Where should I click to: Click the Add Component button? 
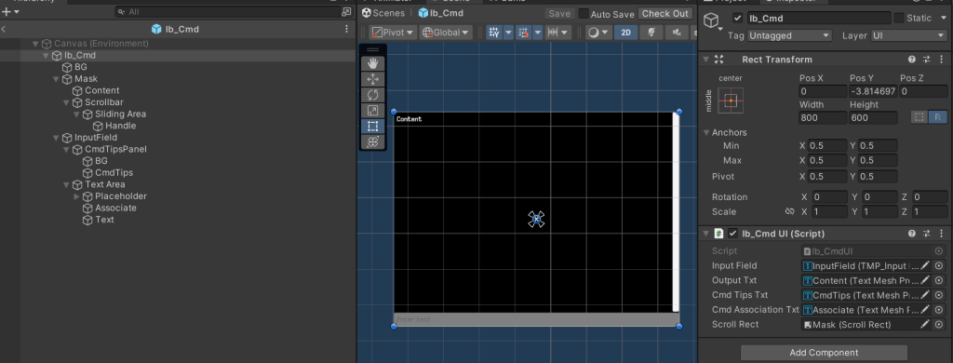[824, 353]
